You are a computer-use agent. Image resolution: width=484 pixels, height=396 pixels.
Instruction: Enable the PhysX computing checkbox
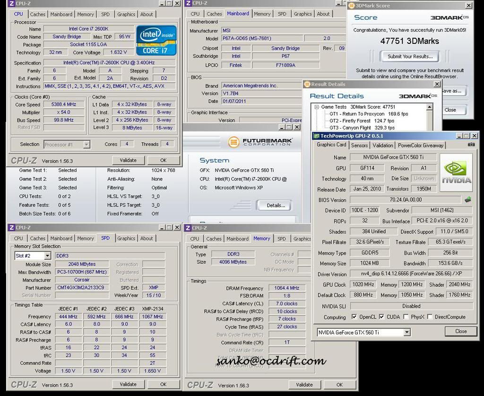405,317
